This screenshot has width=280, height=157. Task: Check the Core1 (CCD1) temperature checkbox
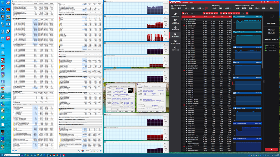(184, 31)
